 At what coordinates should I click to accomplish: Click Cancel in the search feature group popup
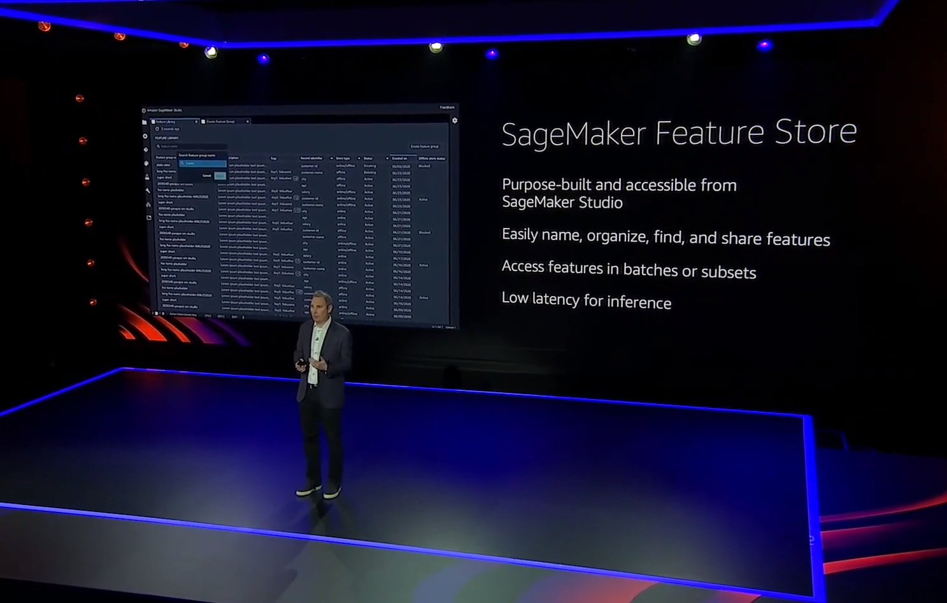206,176
